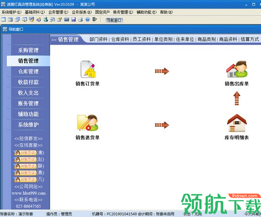The width and height of the screenshot is (261, 217).
Task: Click the exit door toolbar icon
Action: (x=94, y=20)
